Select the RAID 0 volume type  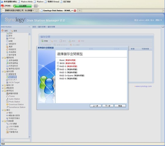point(58,66)
